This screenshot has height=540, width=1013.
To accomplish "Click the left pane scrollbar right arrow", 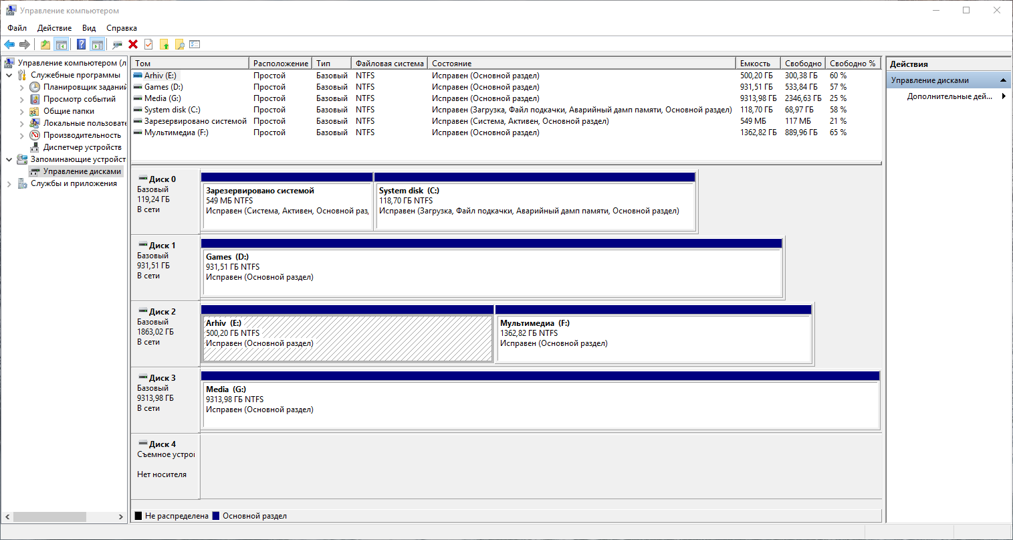I will (121, 517).
